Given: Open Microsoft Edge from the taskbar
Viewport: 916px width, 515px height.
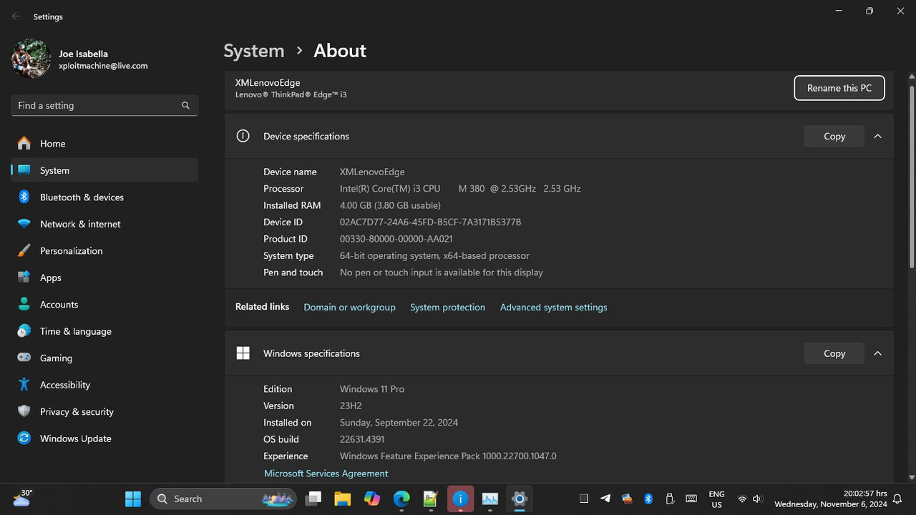Looking at the screenshot, I should point(401,499).
